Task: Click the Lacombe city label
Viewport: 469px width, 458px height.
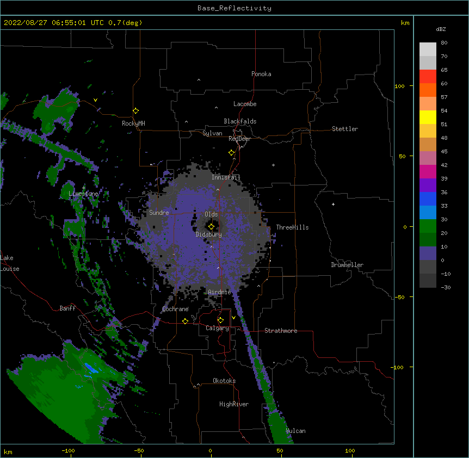Action: [245, 104]
